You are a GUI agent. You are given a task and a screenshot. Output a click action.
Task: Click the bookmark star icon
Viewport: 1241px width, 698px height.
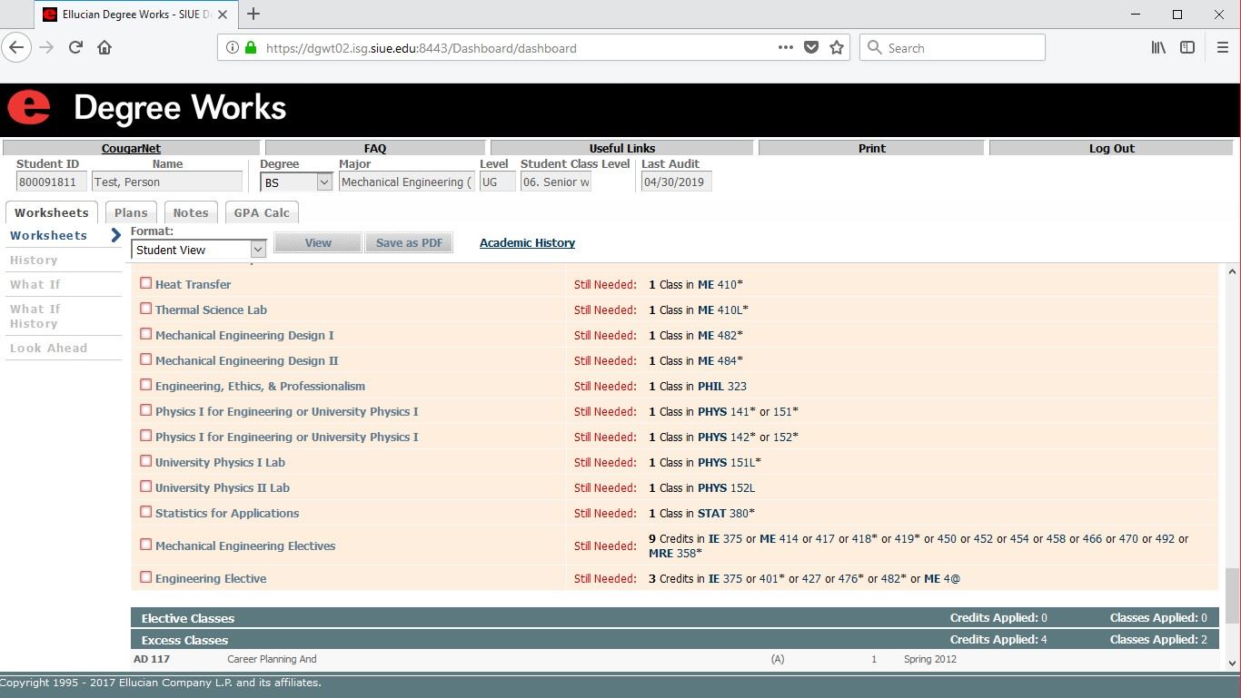click(x=837, y=47)
